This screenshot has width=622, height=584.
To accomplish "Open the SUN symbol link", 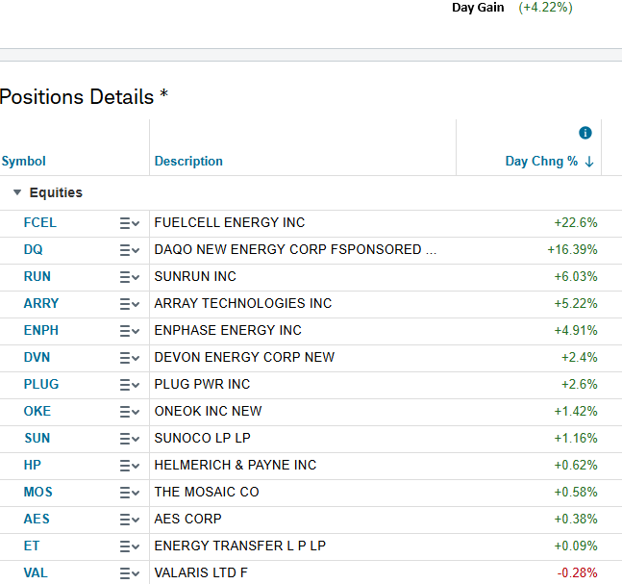I will (x=37, y=438).
